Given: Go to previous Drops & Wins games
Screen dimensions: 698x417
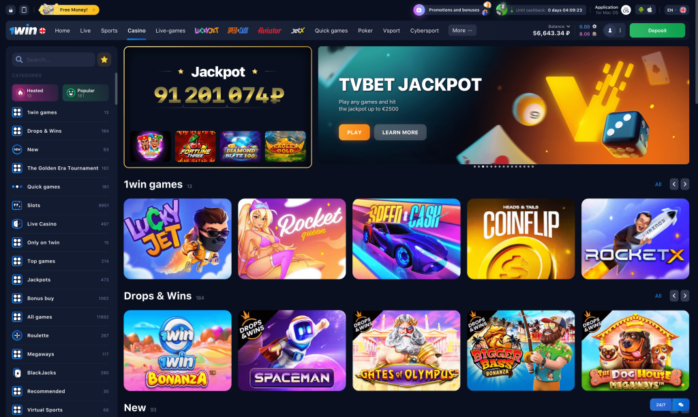Looking at the screenshot, I should point(674,296).
